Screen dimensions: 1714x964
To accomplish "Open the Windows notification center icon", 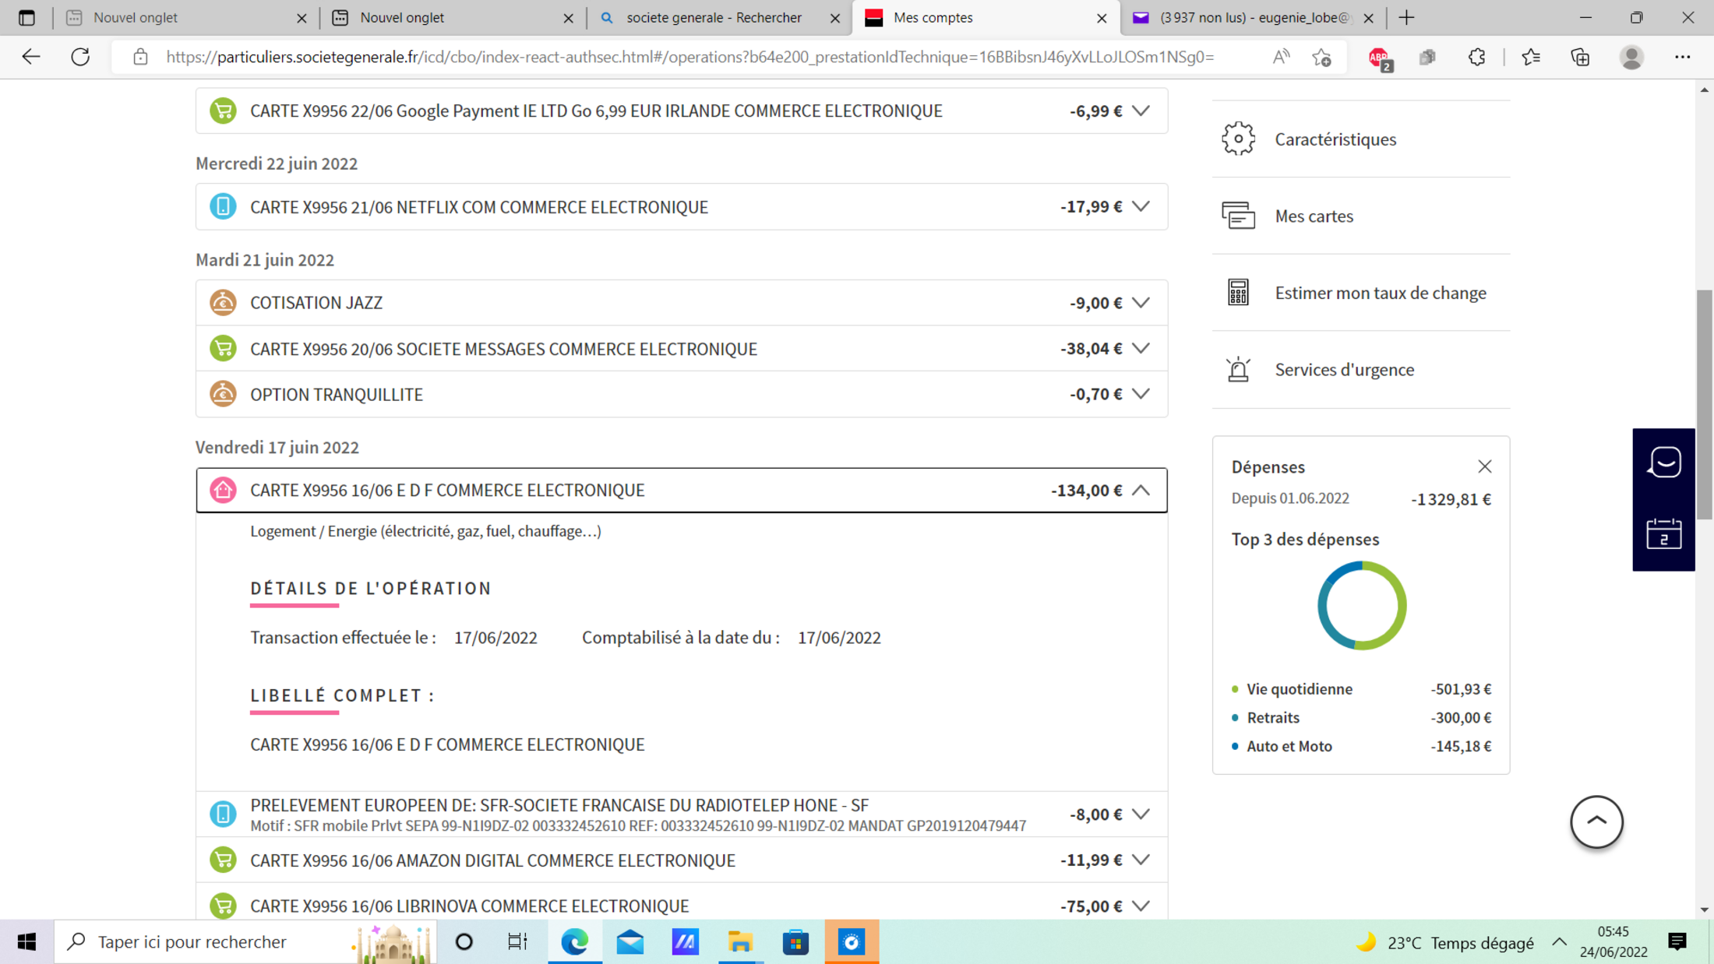I will click(x=1677, y=942).
